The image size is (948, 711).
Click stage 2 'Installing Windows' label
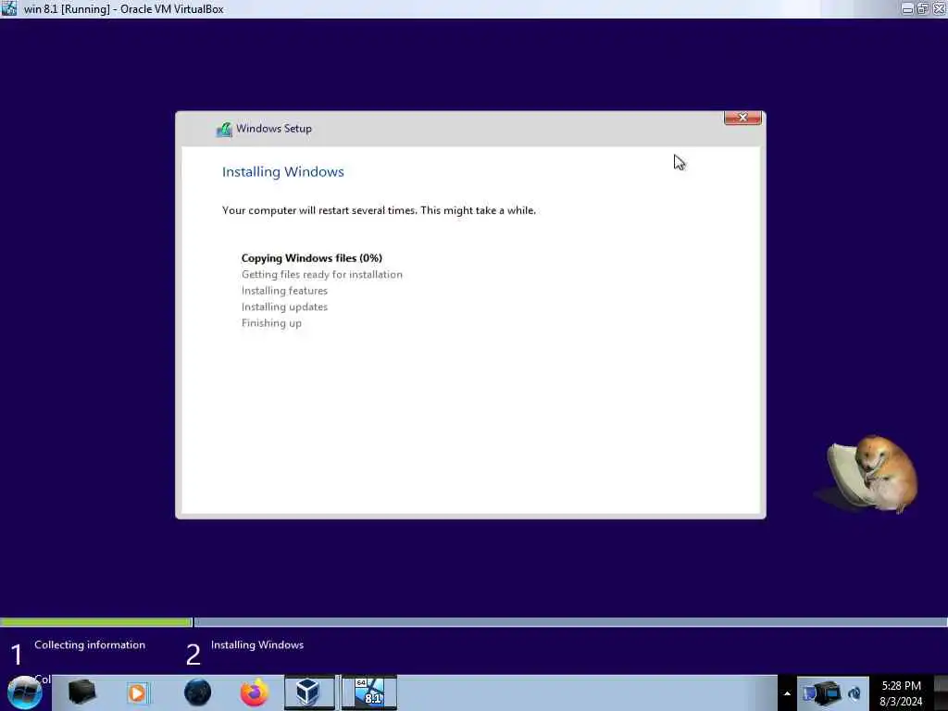(257, 645)
